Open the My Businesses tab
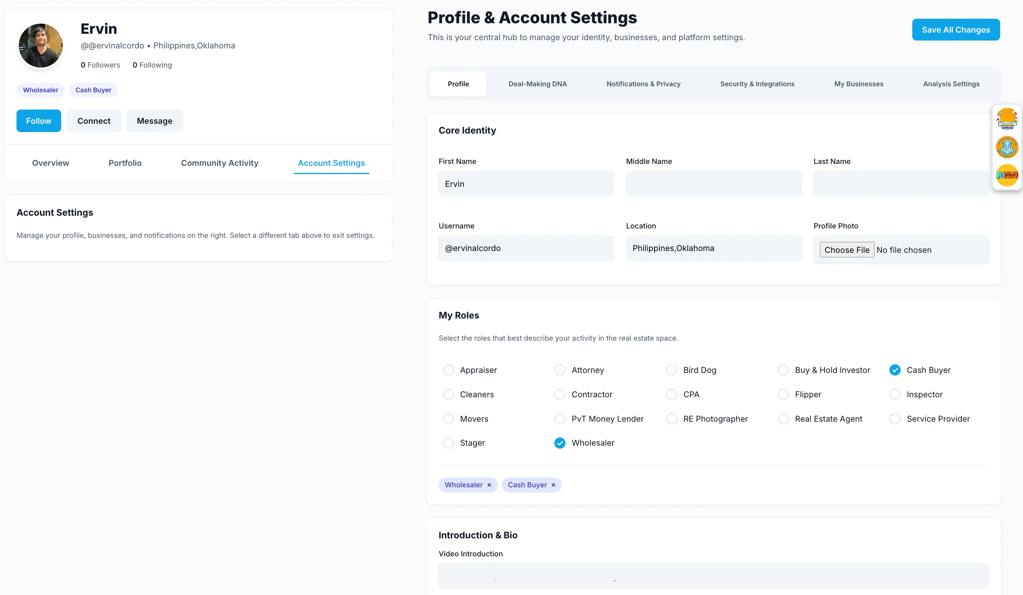The width and height of the screenshot is (1023, 595). pos(859,84)
